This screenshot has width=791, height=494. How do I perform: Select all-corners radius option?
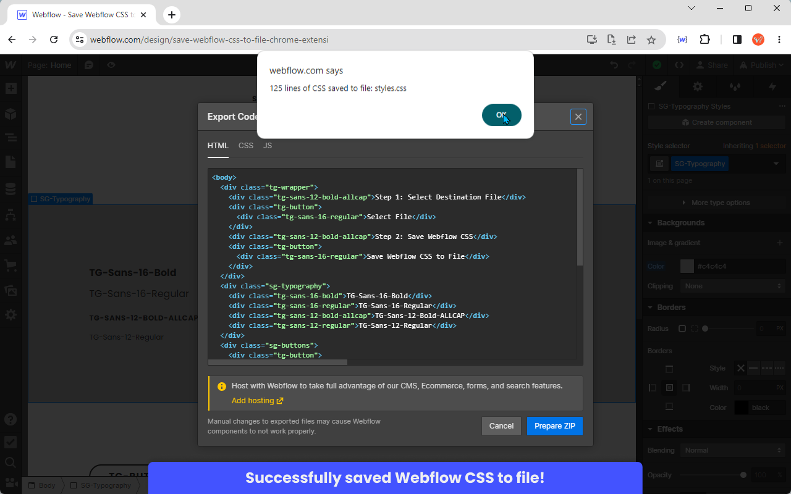click(x=682, y=329)
